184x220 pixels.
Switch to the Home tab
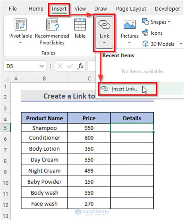click(x=36, y=9)
